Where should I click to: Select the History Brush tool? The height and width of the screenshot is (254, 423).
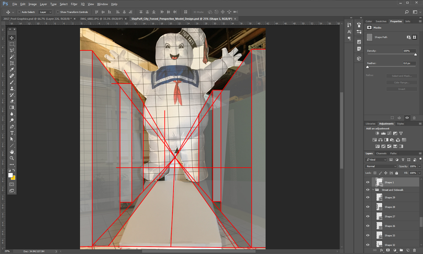pyautogui.click(x=11, y=95)
